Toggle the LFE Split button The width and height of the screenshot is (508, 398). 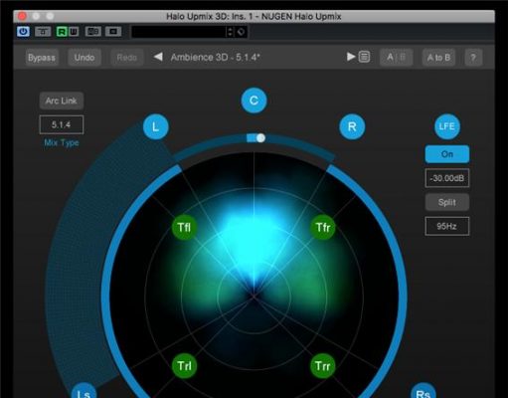click(447, 202)
